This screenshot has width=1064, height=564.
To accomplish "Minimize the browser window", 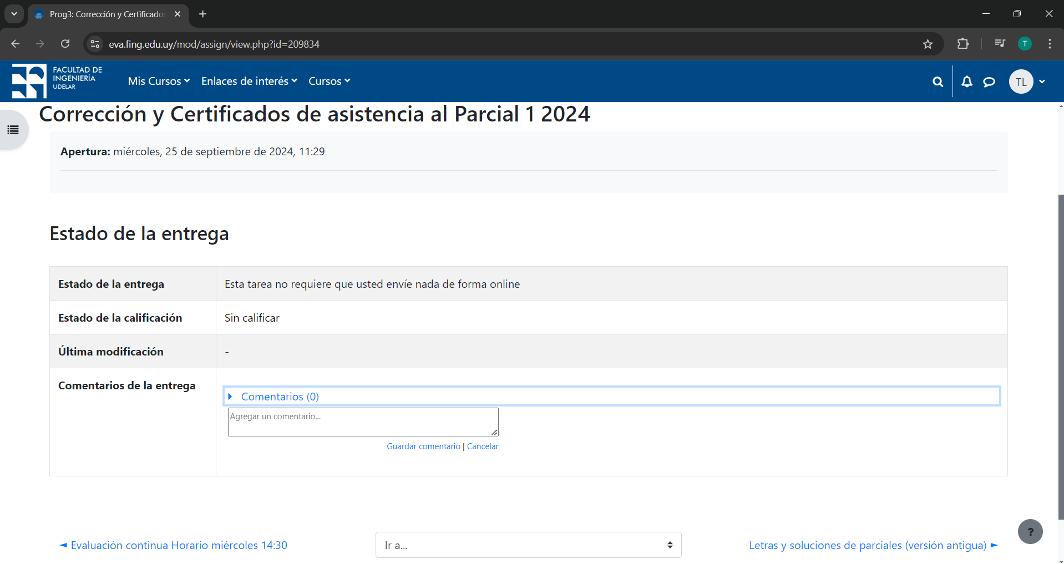I will [x=986, y=14].
